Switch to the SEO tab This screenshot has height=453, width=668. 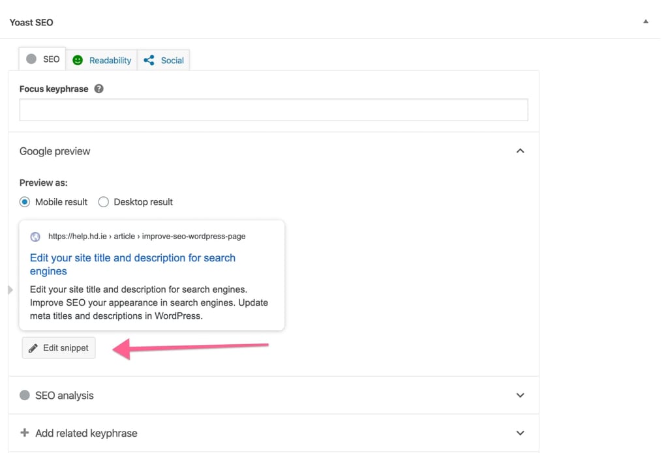pos(43,59)
